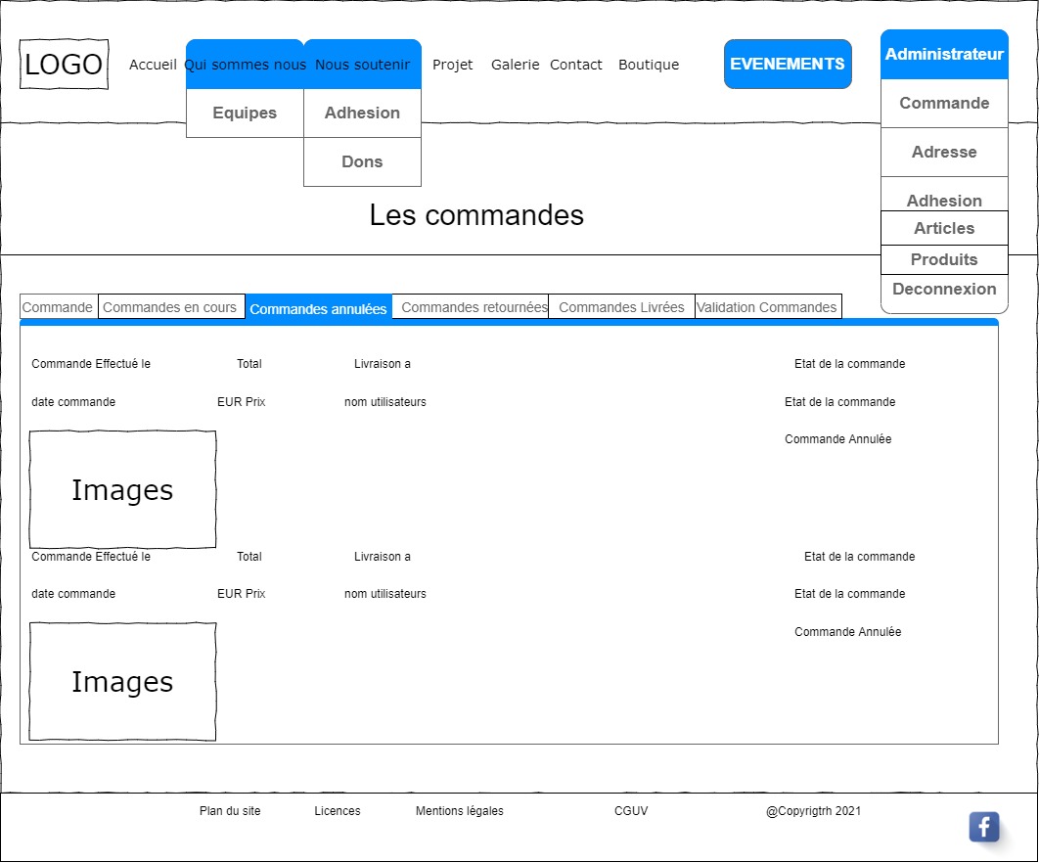Choose Dons in Nous soutenir submenu
The width and height of the screenshot is (1039, 863).
point(362,162)
